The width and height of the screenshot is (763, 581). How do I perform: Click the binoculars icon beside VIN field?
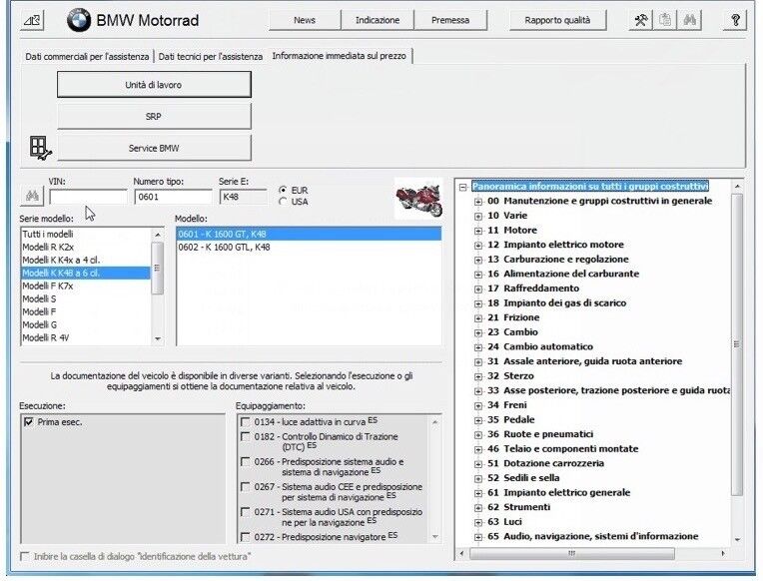[30, 197]
